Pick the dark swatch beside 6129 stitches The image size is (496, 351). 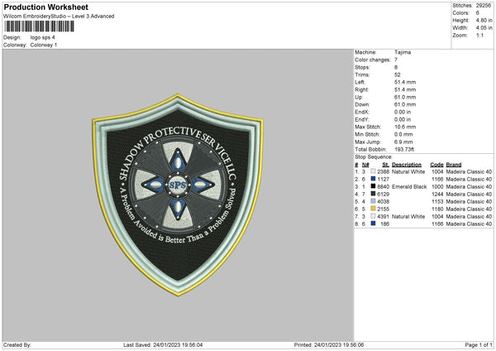coord(374,194)
